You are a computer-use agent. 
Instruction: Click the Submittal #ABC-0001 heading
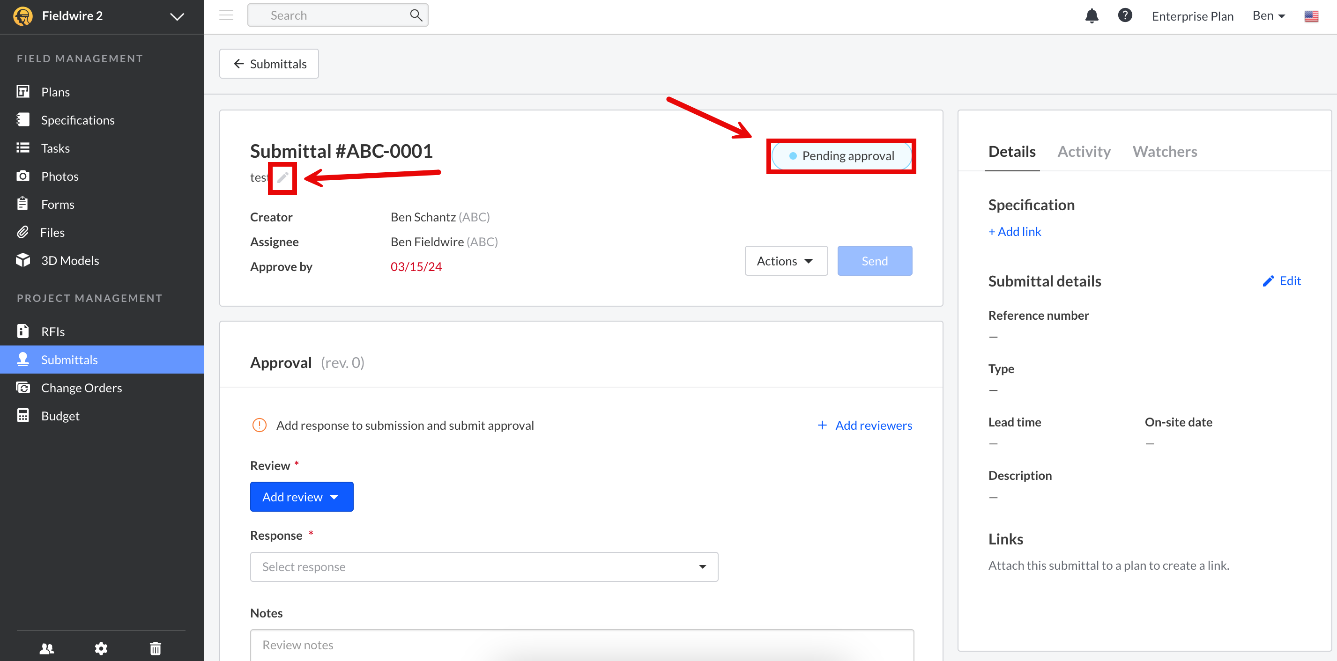[341, 151]
